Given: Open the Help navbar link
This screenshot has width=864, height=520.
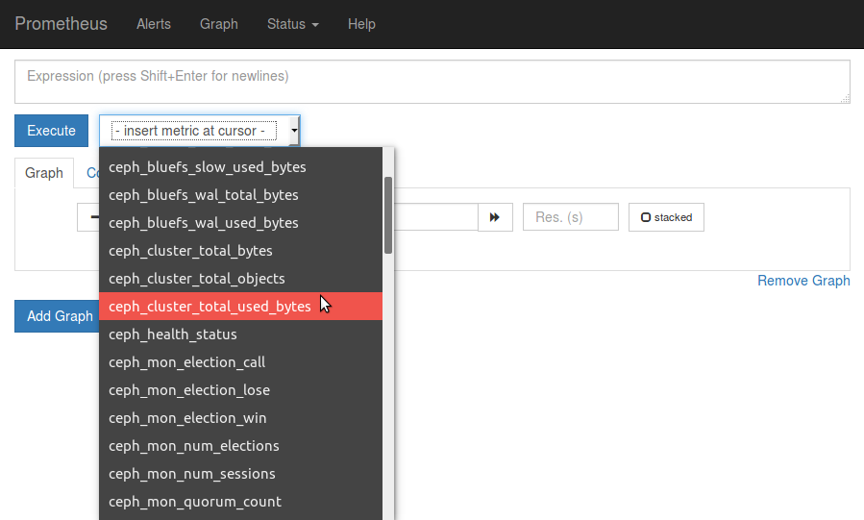Looking at the screenshot, I should click(x=361, y=24).
